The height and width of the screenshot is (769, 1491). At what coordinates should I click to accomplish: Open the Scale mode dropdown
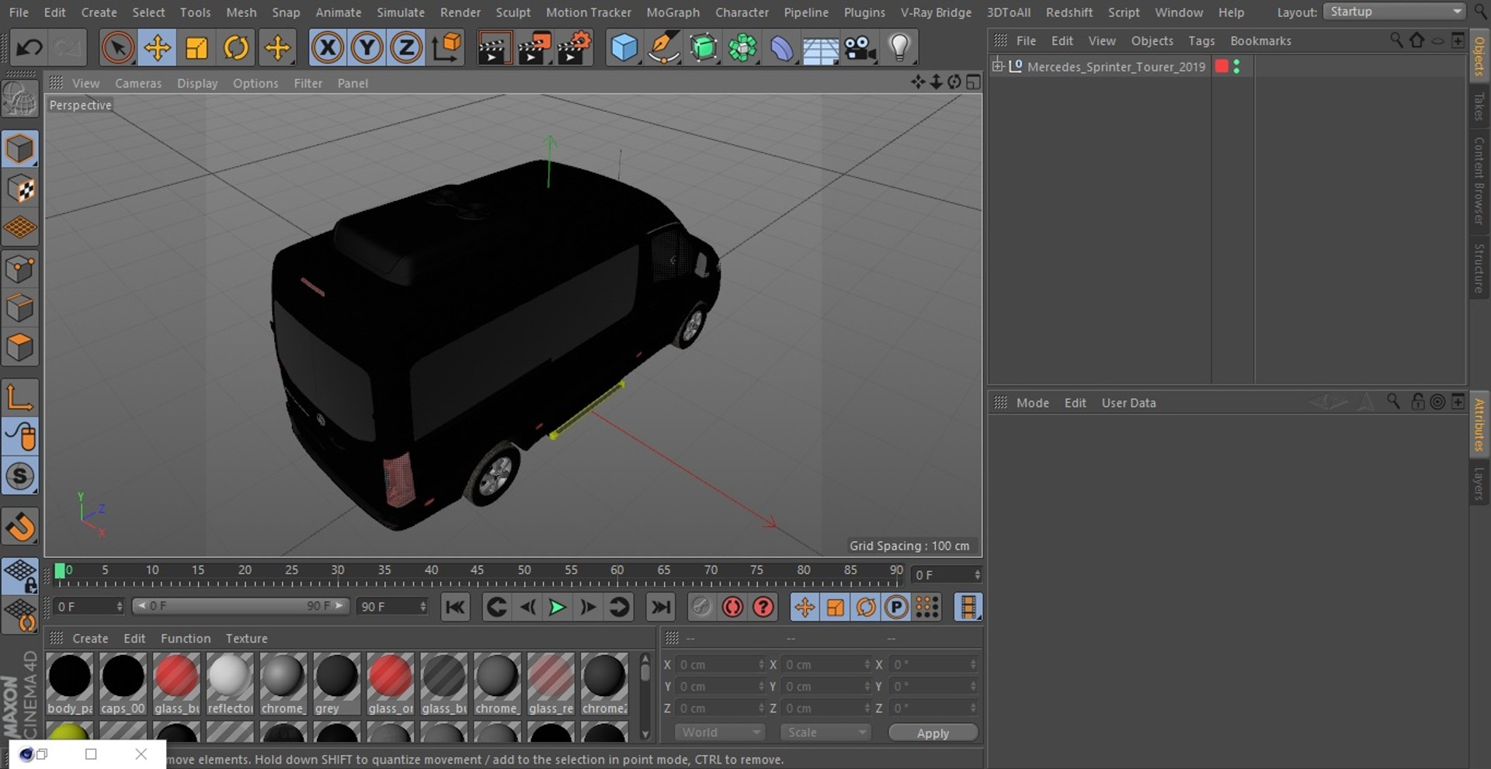[x=826, y=733]
